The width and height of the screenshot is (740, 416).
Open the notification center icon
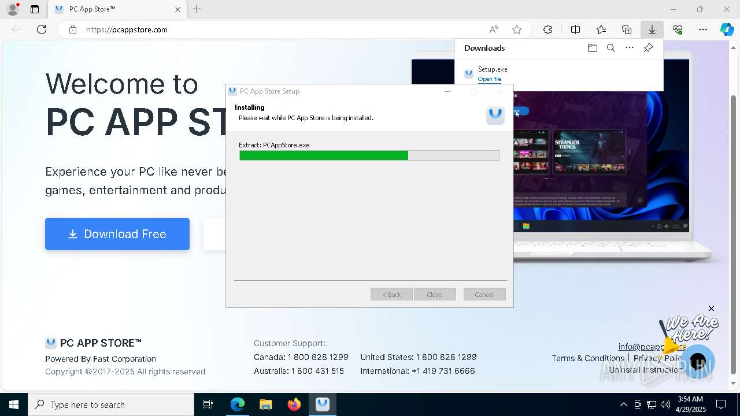click(x=721, y=404)
